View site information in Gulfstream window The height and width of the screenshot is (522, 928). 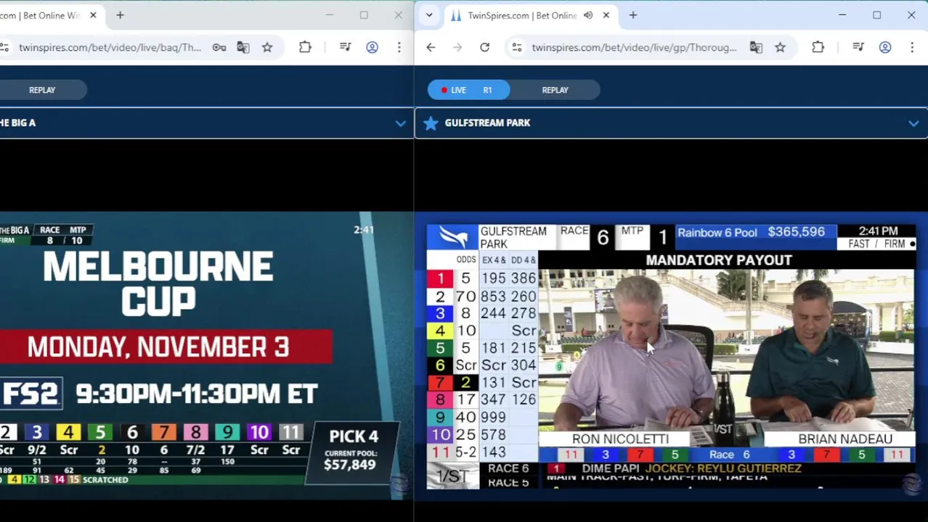pyautogui.click(x=516, y=47)
